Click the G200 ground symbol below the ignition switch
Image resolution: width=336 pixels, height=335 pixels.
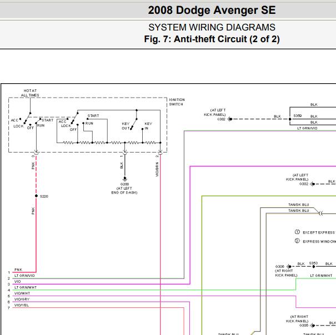click(125, 178)
